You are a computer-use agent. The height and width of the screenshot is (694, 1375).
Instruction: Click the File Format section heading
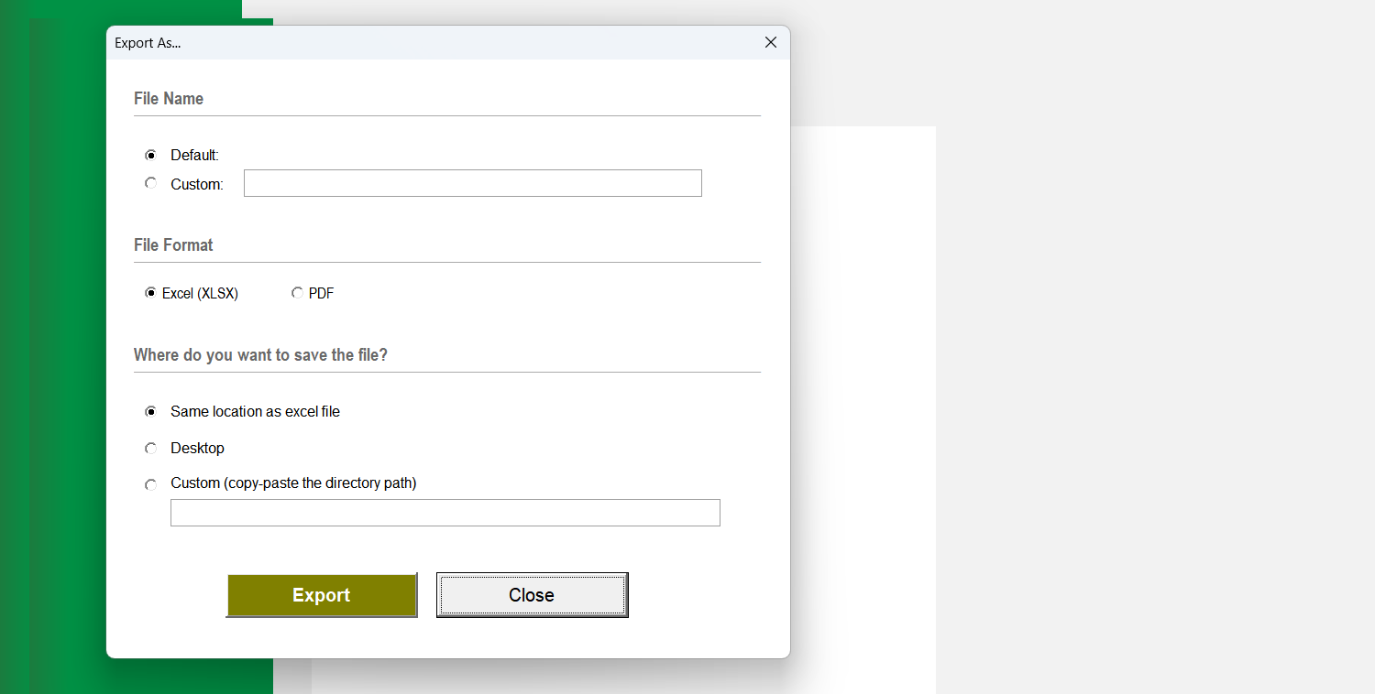173,245
